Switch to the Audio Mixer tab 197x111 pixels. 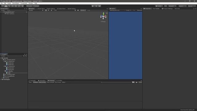point(61,9)
